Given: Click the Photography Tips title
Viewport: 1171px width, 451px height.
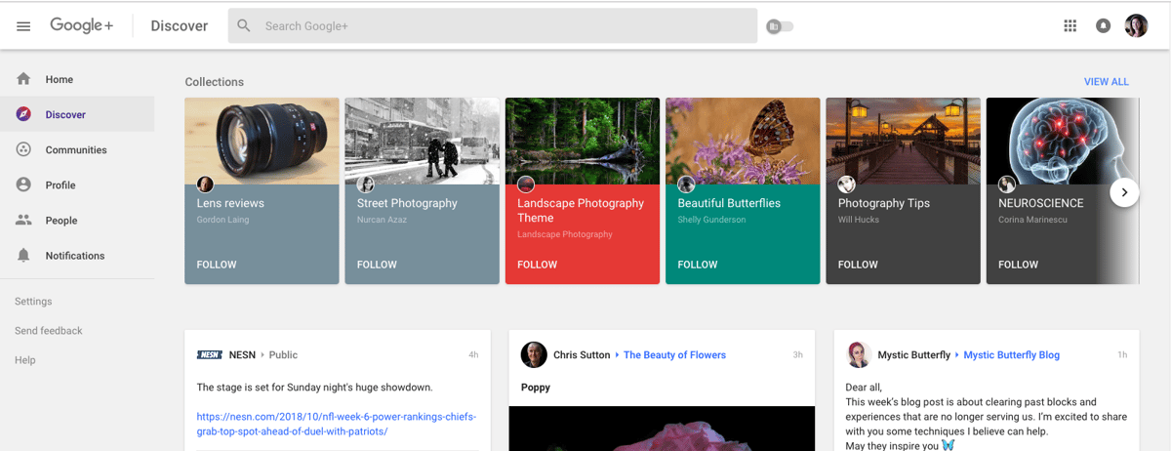Looking at the screenshot, I should pyautogui.click(x=884, y=203).
